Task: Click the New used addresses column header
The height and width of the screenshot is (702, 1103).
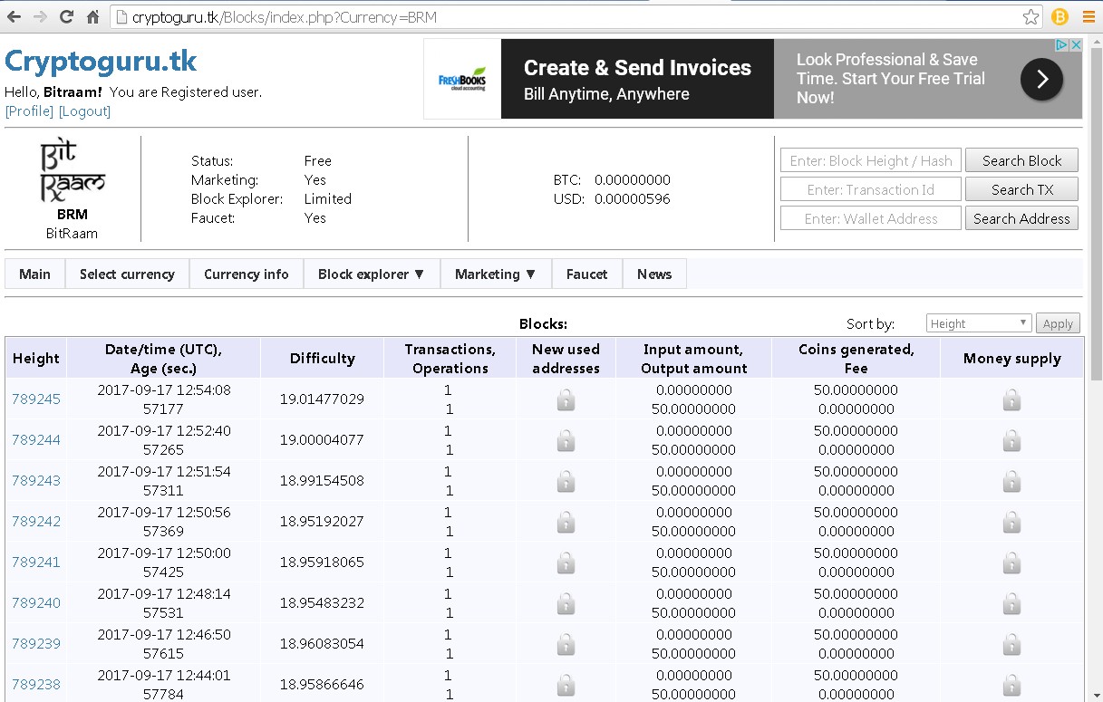Action: [566, 358]
